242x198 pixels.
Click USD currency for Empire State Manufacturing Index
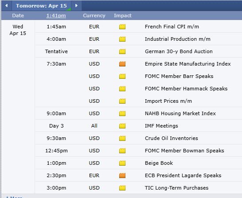pos(94,64)
